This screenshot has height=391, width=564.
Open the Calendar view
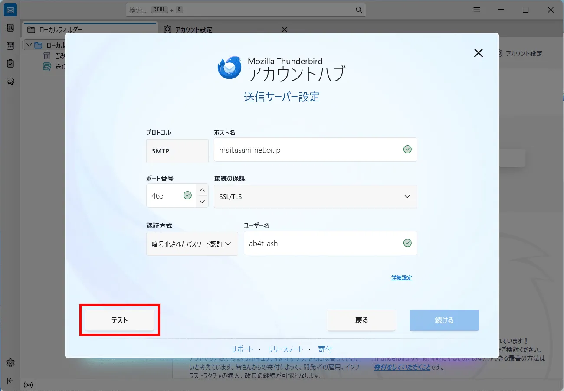tap(10, 46)
